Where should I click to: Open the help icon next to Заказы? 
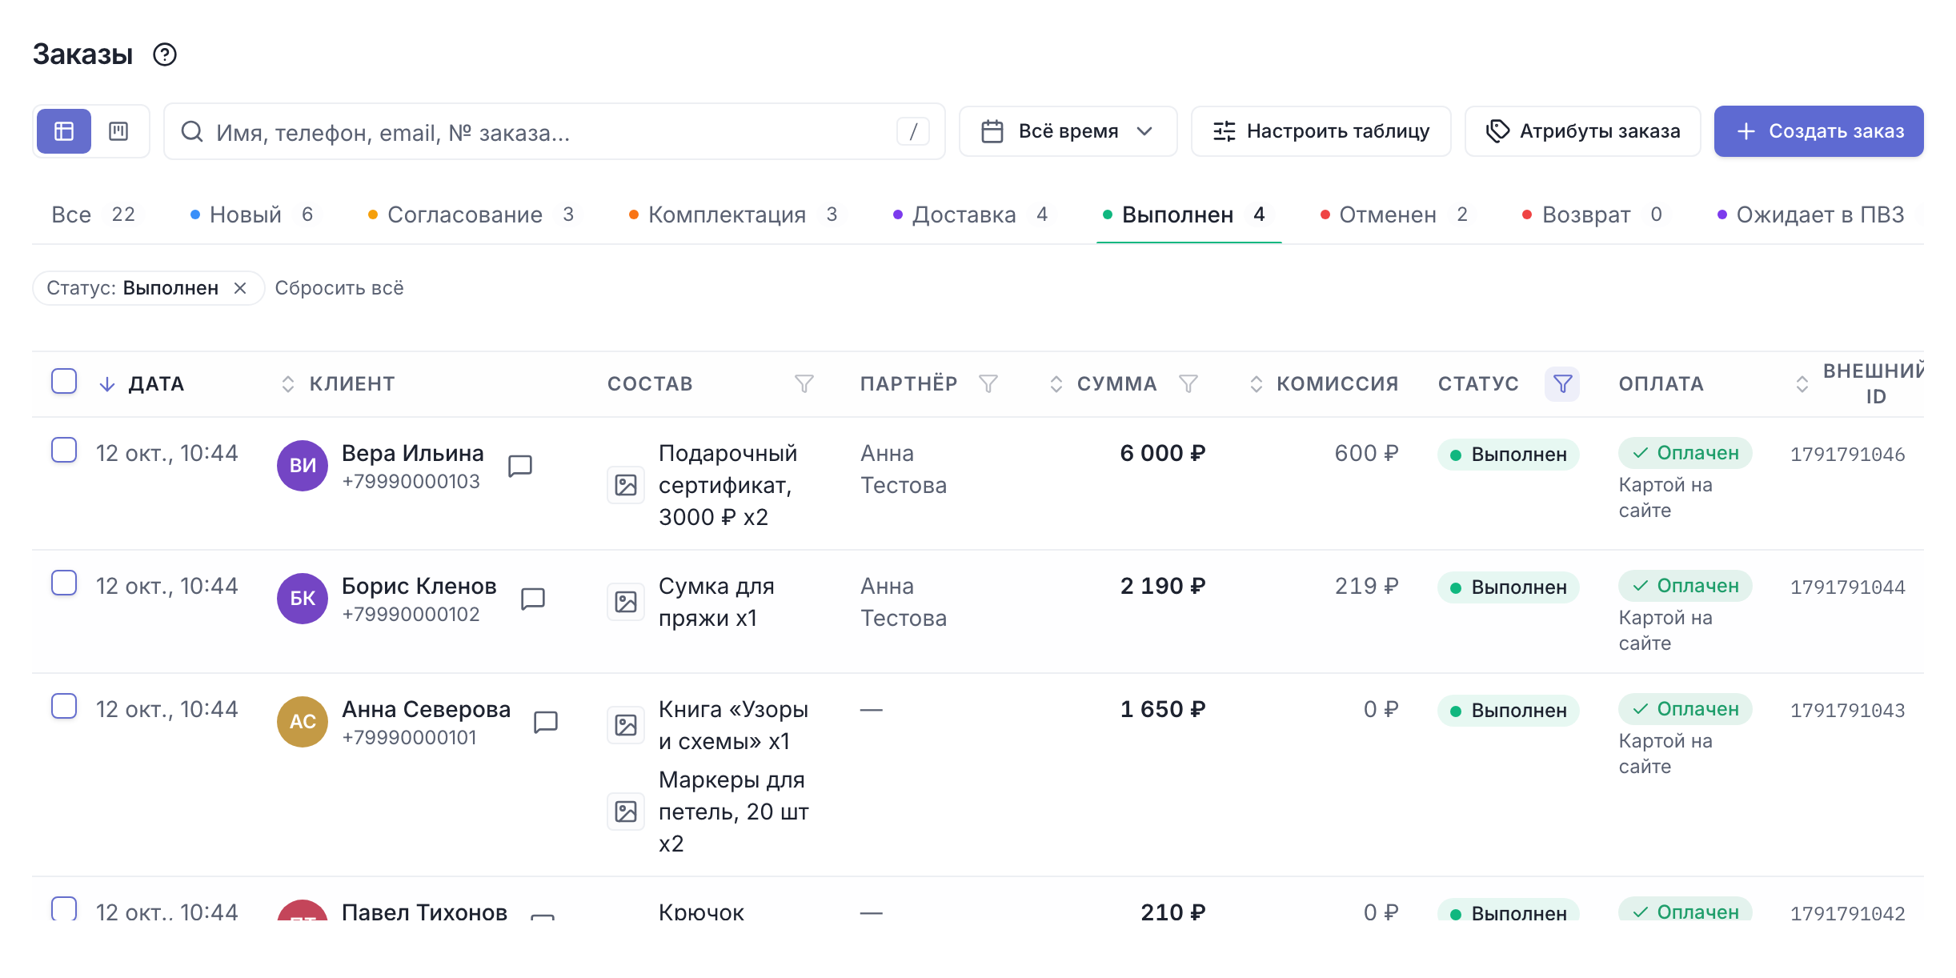coord(165,54)
